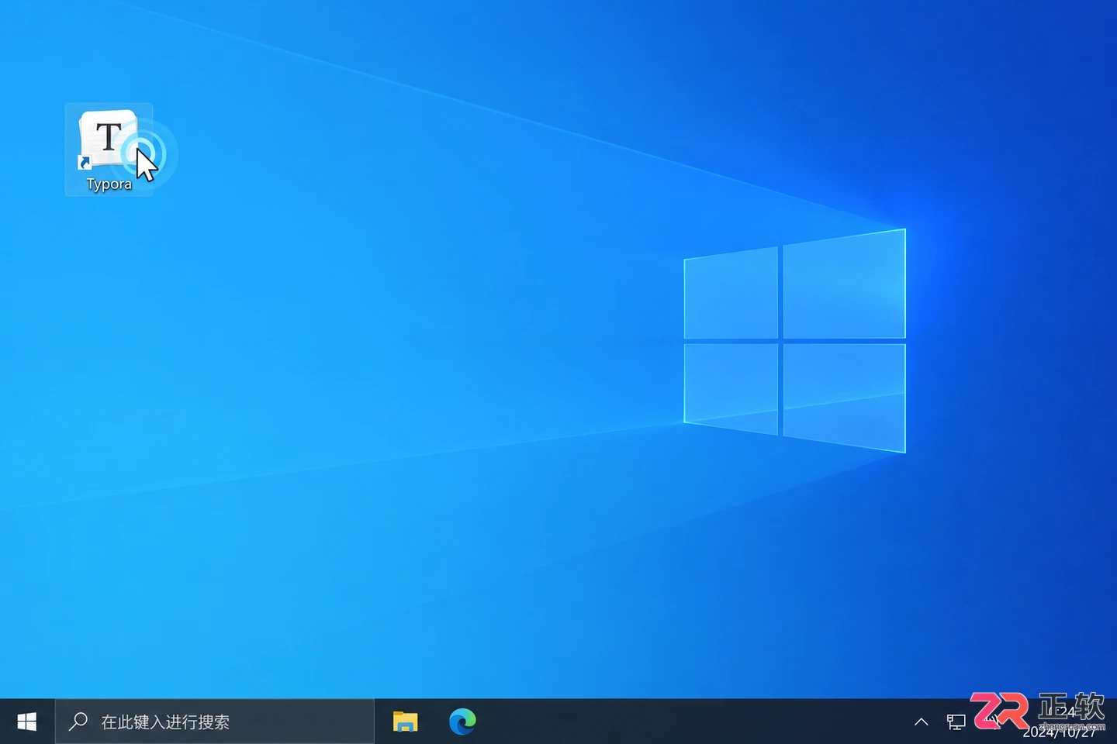Screen dimensions: 1117x744
Task: Open the volume speaker tray icon
Action: click(993, 722)
